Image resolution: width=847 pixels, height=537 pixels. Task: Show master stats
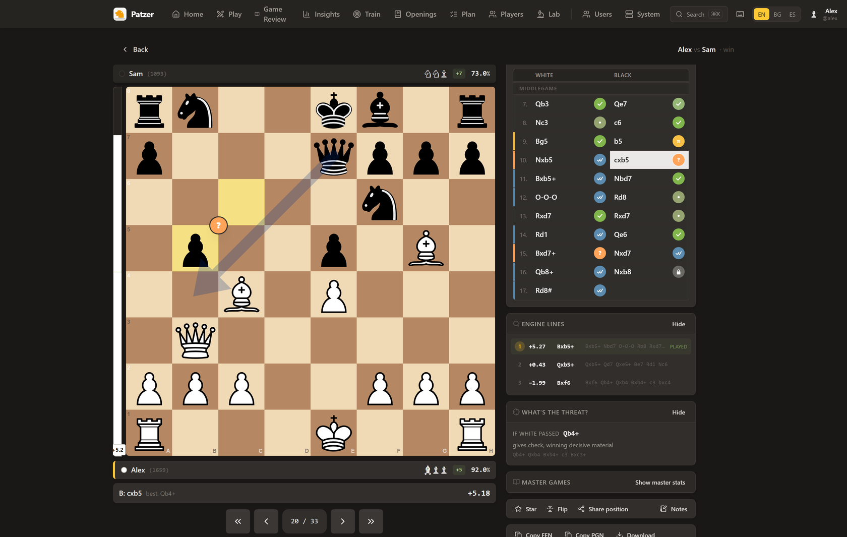point(660,483)
